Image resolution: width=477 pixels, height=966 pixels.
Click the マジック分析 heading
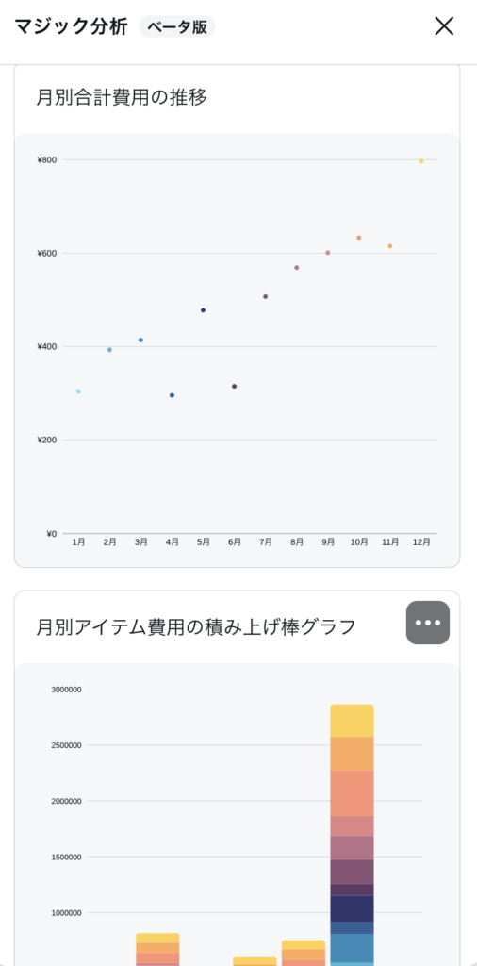click(x=71, y=27)
